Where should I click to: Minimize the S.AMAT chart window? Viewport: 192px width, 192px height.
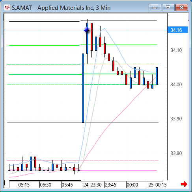coord(155,7)
